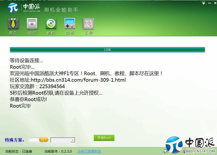The height and width of the screenshot is (155, 217).
Task: Toggle the 特殊方案 OFF switch
Action: coord(38,140)
